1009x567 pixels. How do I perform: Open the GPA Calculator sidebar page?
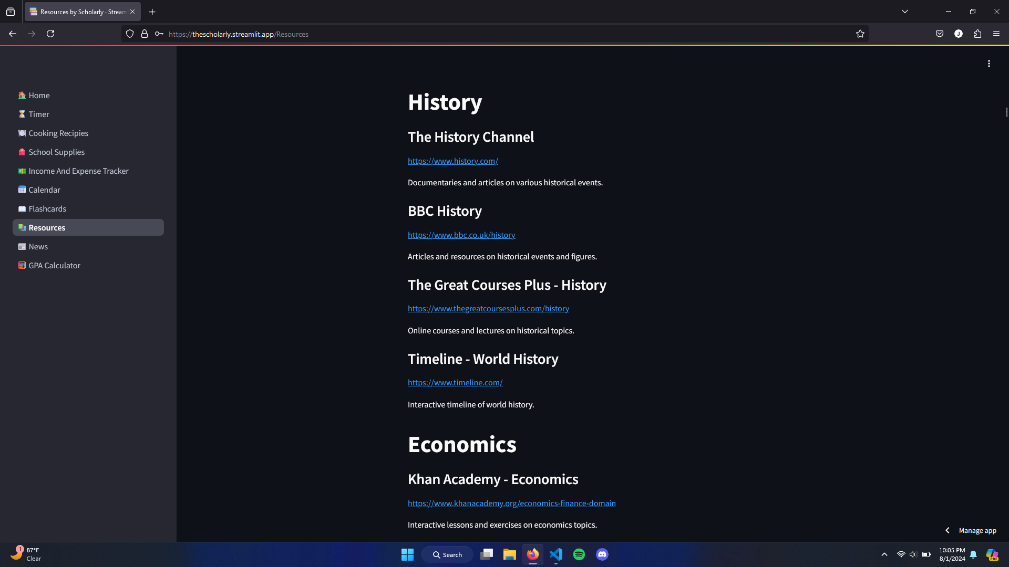[x=54, y=266]
